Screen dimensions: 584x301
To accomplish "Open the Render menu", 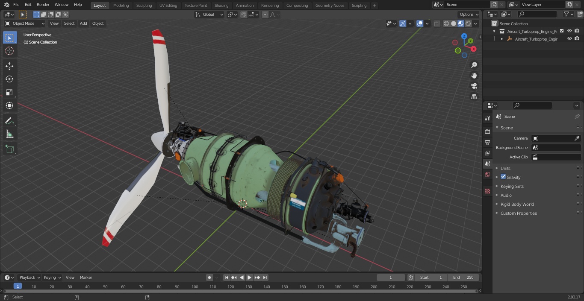I will (x=43, y=5).
